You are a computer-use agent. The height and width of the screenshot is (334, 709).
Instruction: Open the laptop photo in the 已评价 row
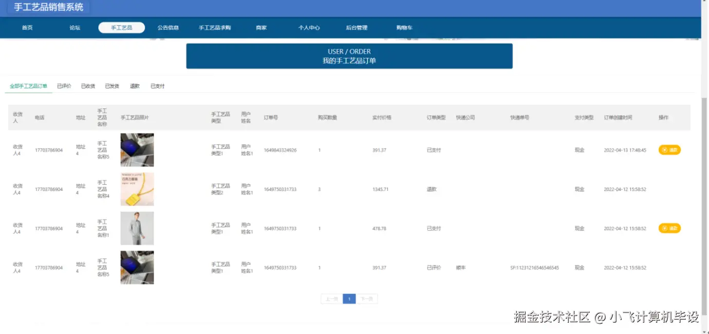(x=137, y=267)
